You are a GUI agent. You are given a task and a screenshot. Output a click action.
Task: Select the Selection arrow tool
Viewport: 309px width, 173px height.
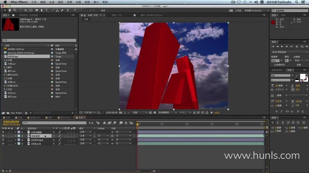(x=5, y=10)
